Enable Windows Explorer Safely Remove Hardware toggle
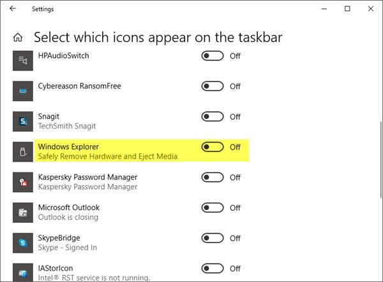383x282 pixels. 213,147
